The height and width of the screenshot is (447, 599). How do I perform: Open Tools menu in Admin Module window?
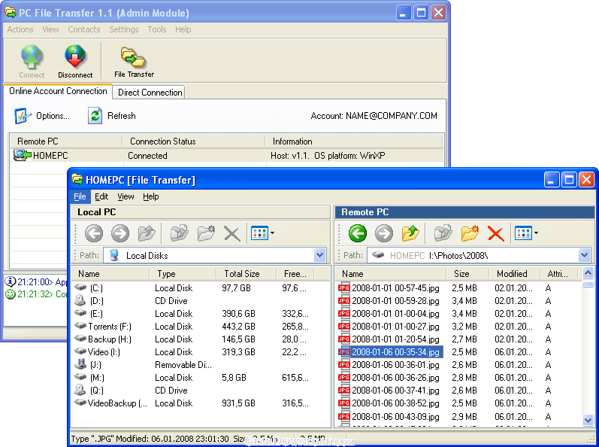[156, 29]
